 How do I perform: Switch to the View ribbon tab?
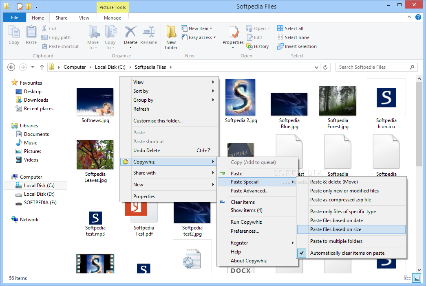[84, 18]
